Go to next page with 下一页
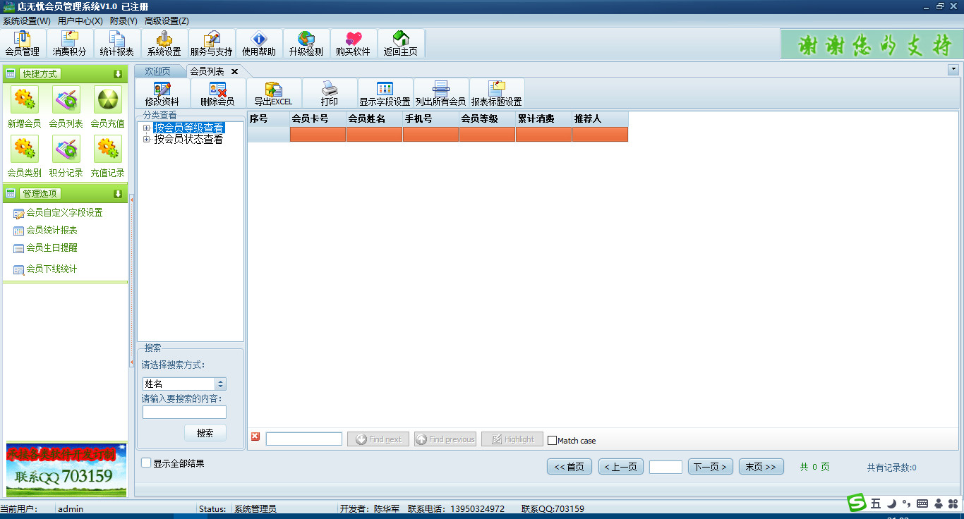This screenshot has height=519, width=964. (x=710, y=467)
